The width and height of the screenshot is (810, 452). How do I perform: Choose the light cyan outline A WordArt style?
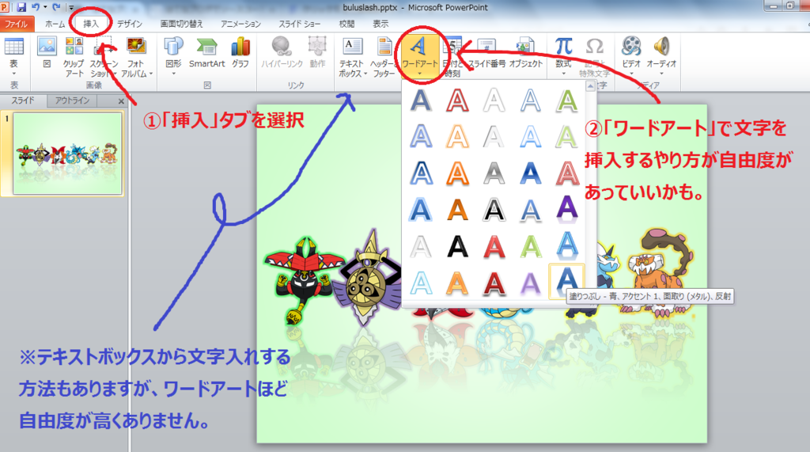421,283
